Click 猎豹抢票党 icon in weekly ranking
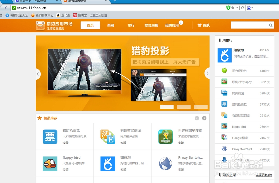 pos(224,104)
